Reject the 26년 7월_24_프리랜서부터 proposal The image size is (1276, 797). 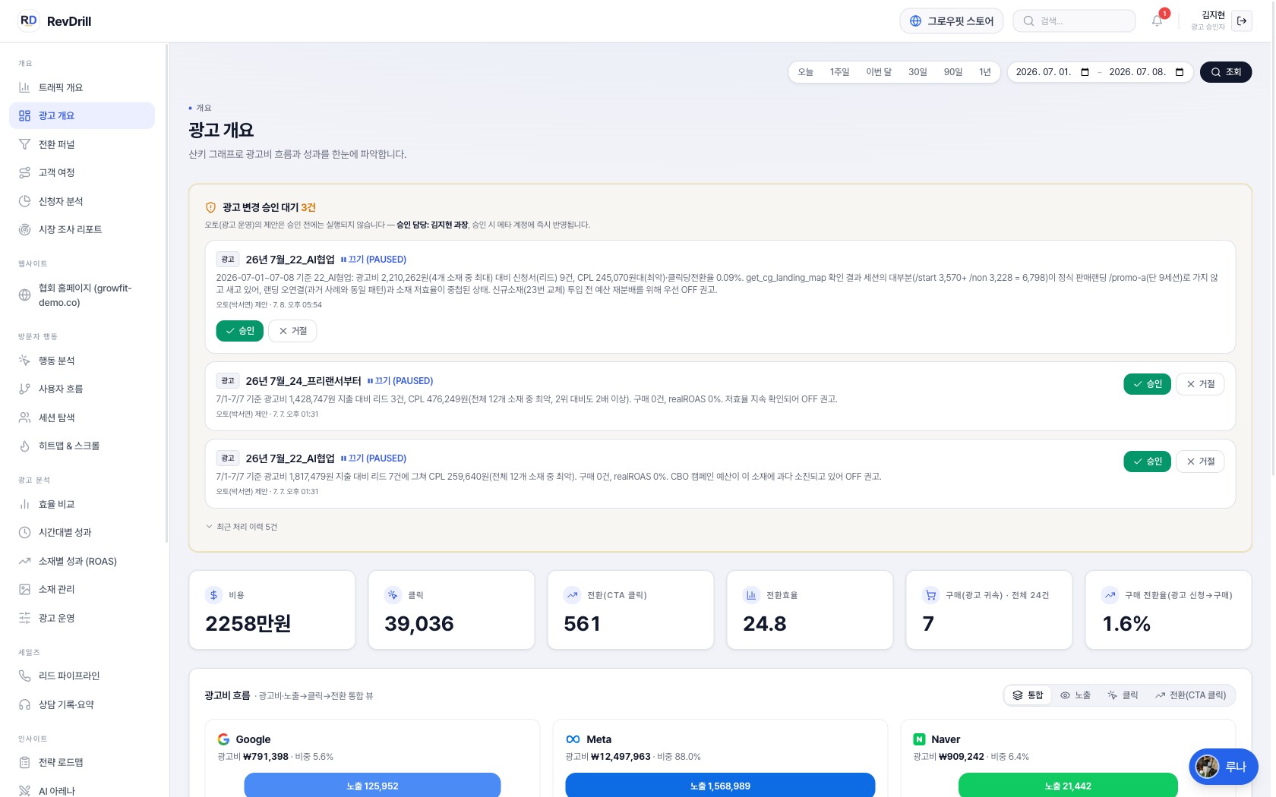(x=1200, y=384)
